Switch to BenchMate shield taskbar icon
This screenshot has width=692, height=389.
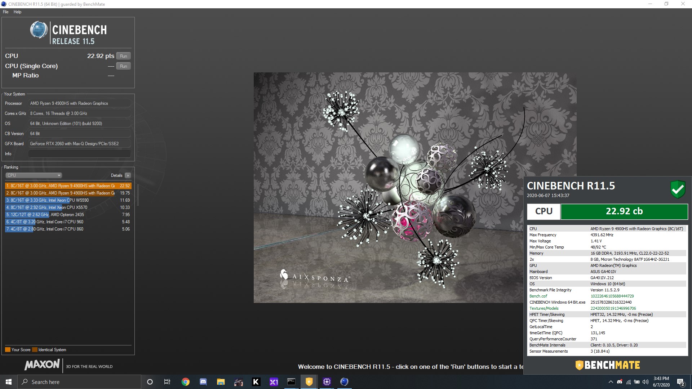click(309, 382)
